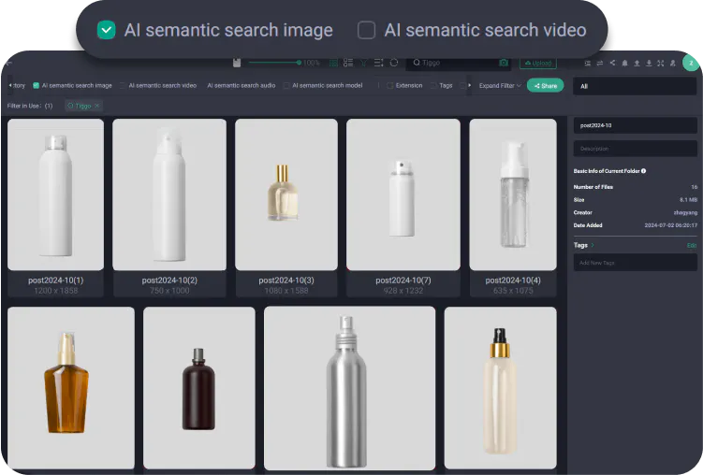The height and width of the screenshot is (475, 703).
Task: Switch to grid view layout
Action: [x=333, y=64]
